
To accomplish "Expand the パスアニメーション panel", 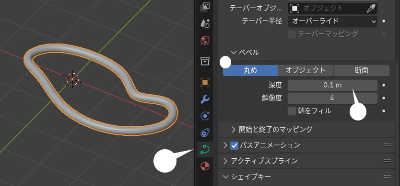I will point(225,145).
